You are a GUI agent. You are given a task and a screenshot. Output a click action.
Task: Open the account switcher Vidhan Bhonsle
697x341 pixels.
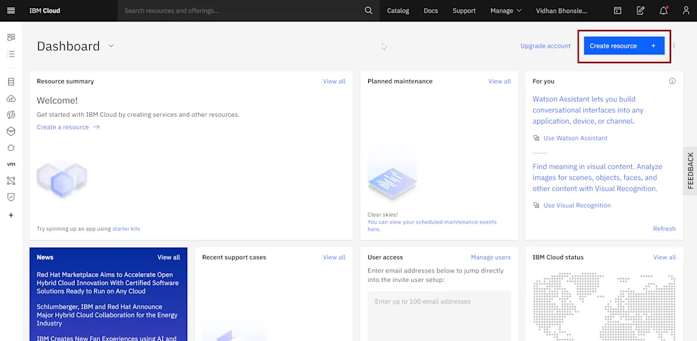coord(562,11)
